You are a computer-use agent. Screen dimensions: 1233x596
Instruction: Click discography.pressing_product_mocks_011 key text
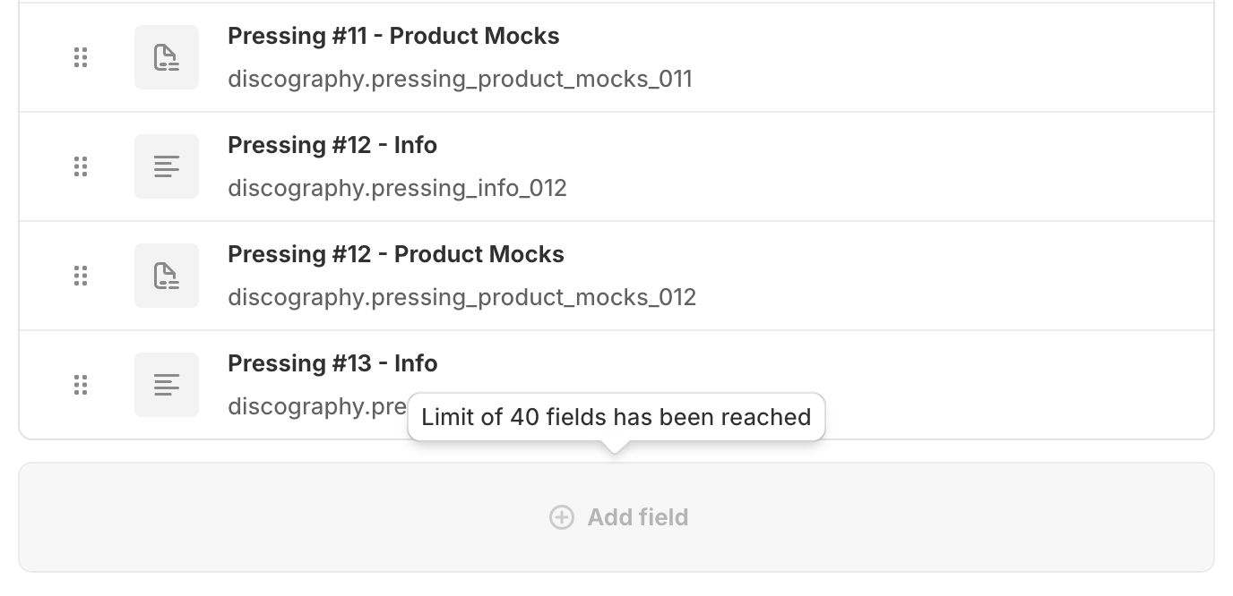[460, 79]
